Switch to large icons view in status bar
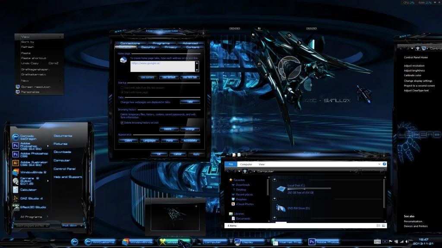The image size is (442, 248). pos(384,226)
